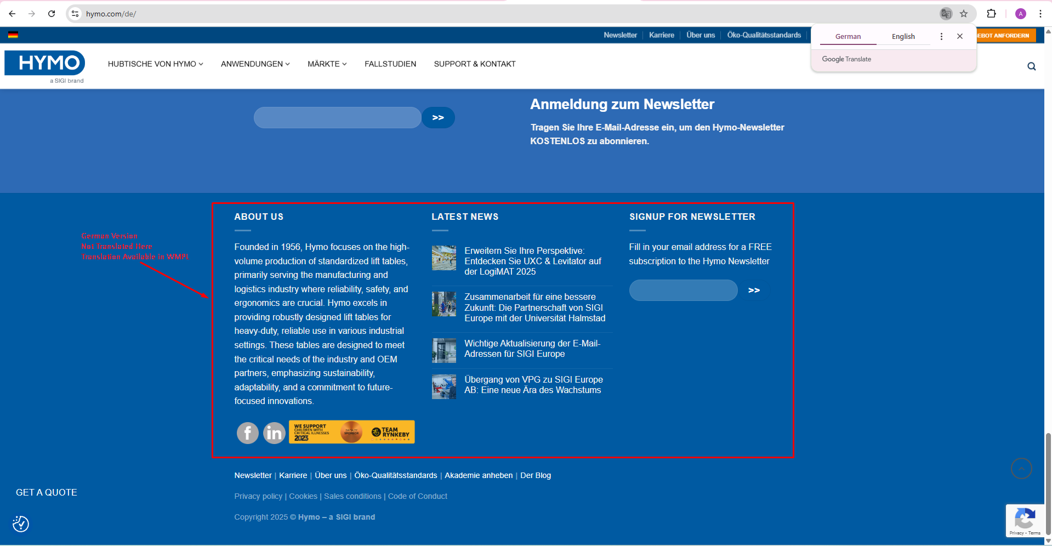Screen dimensions: 1052x546
Task: Close the Google Translate popup
Action: [x=960, y=36]
